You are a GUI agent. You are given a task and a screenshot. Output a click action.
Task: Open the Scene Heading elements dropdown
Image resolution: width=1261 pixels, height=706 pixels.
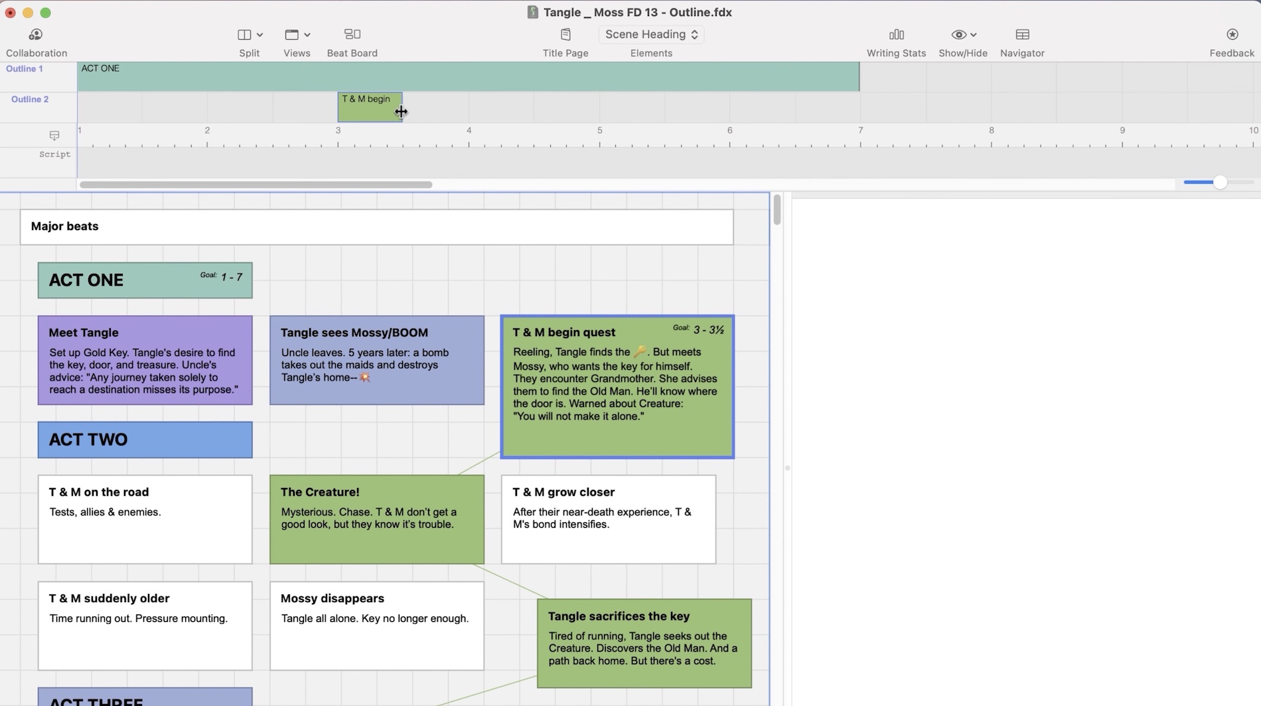pos(651,34)
